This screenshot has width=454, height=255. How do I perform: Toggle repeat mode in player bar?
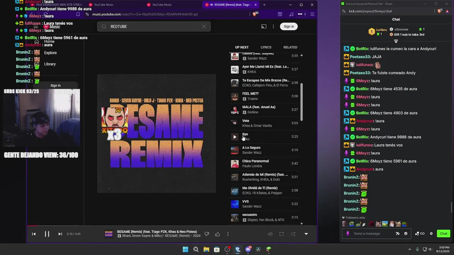282,234
